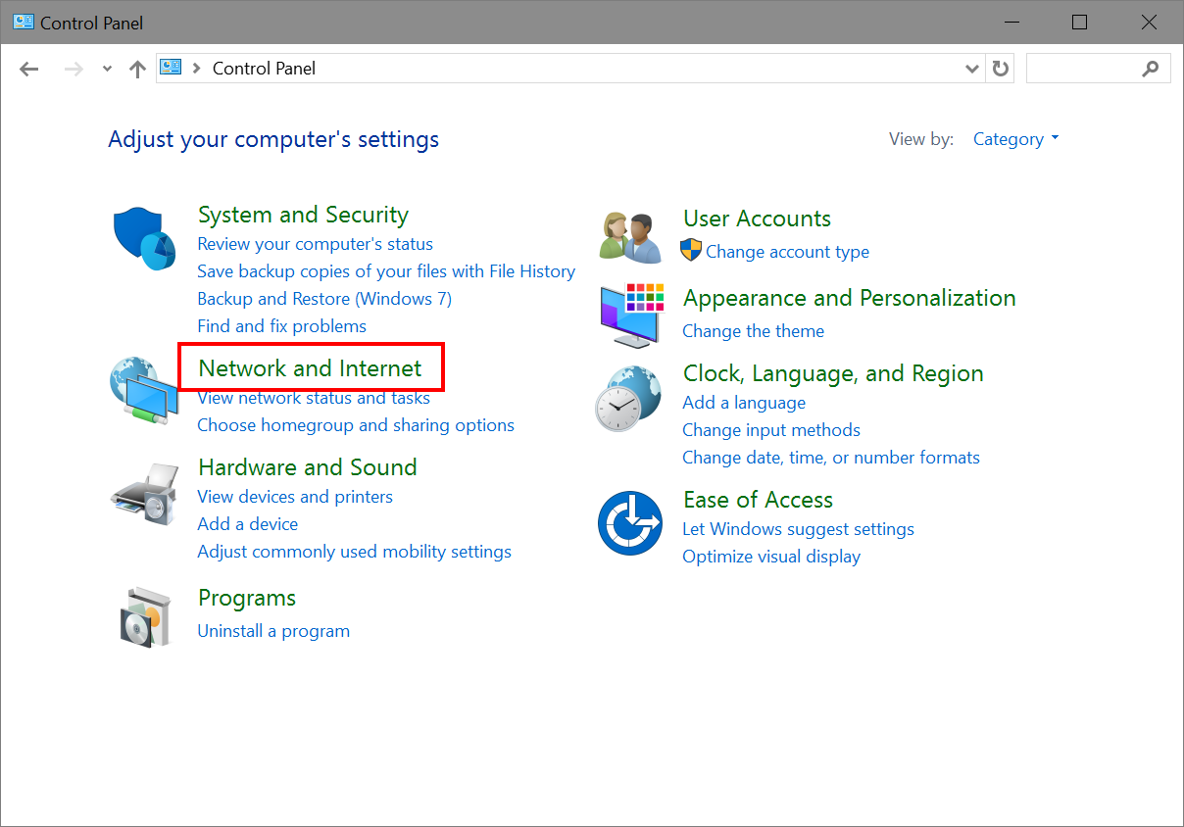Click the Clock, Language, and Region icon

click(x=628, y=398)
